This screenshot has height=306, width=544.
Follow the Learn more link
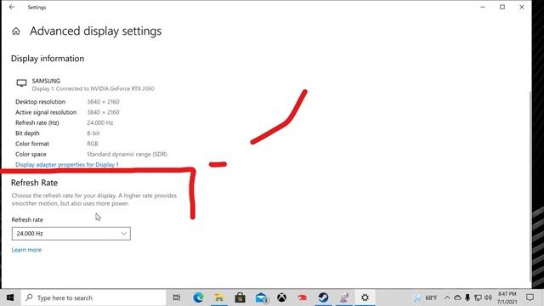click(26, 250)
